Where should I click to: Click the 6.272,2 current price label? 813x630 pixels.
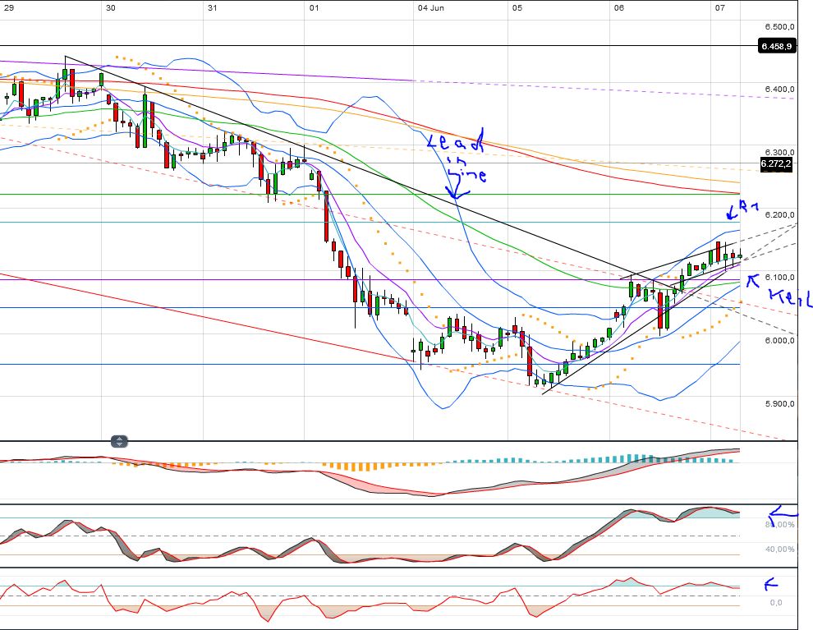[776, 164]
